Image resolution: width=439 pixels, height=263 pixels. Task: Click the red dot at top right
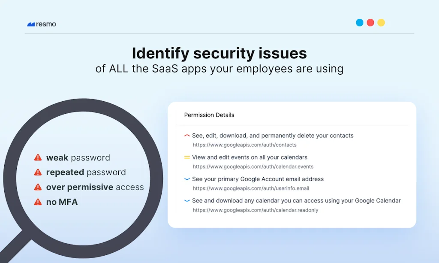(370, 23)
